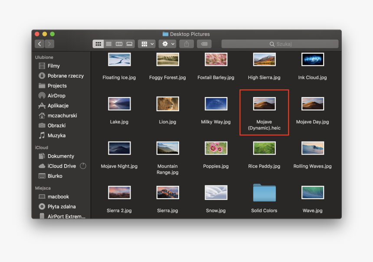
Task: Select Obrazki in the sidebar
Action: (55, 126)
